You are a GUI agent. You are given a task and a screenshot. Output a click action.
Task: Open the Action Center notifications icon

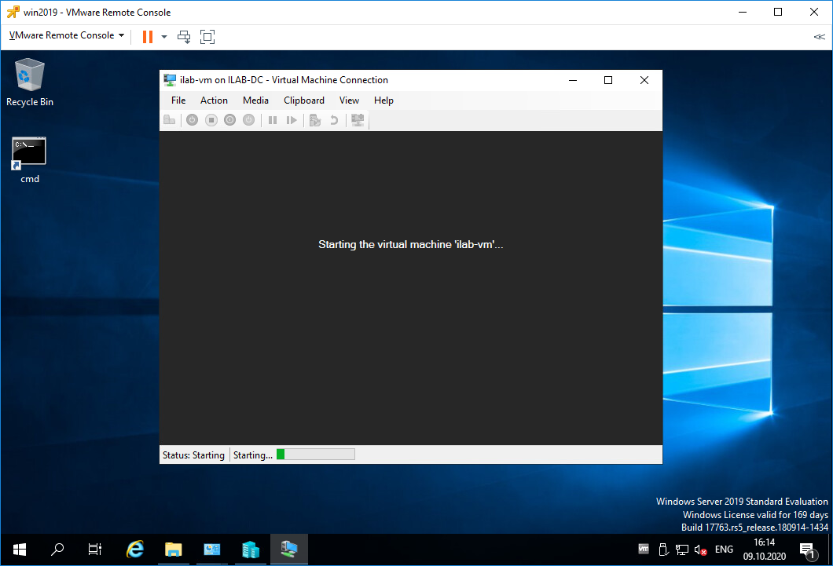(808, 550)
